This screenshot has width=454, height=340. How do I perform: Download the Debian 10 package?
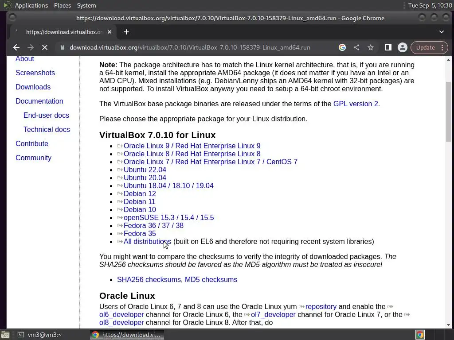click(140, 209)
